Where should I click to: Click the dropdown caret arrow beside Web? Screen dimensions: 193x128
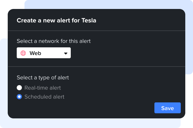click(66, 53)
